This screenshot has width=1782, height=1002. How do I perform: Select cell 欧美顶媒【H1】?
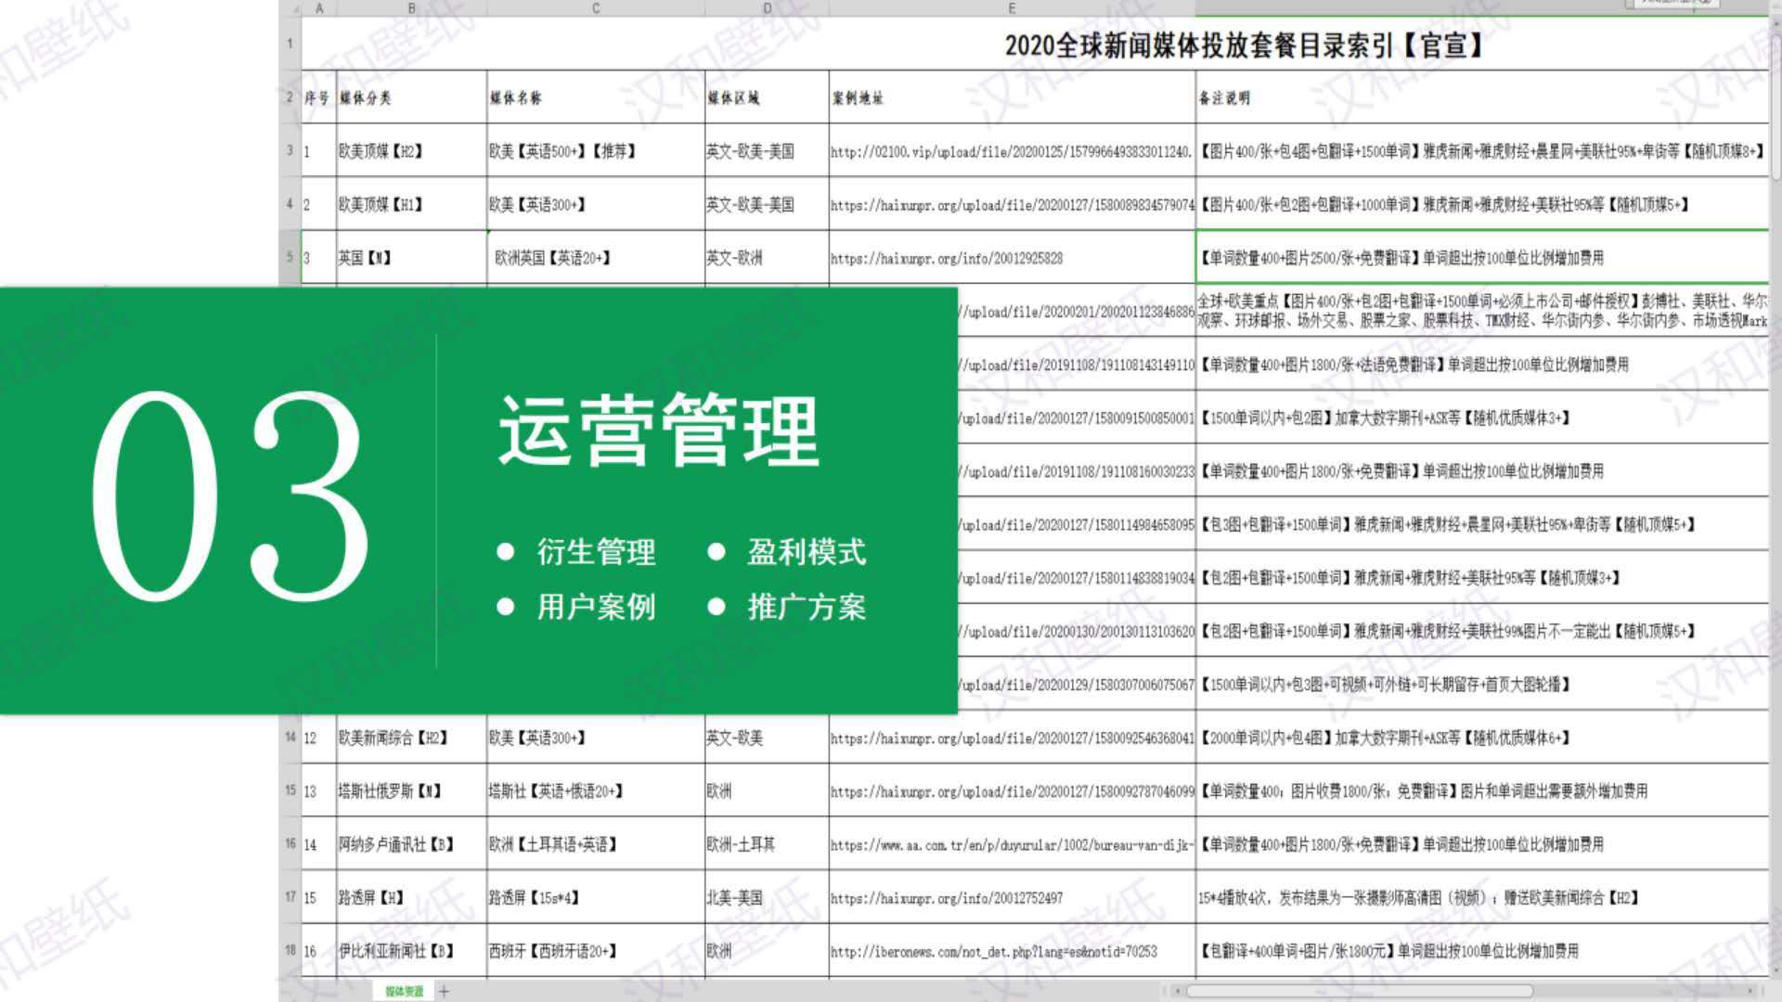411,204
